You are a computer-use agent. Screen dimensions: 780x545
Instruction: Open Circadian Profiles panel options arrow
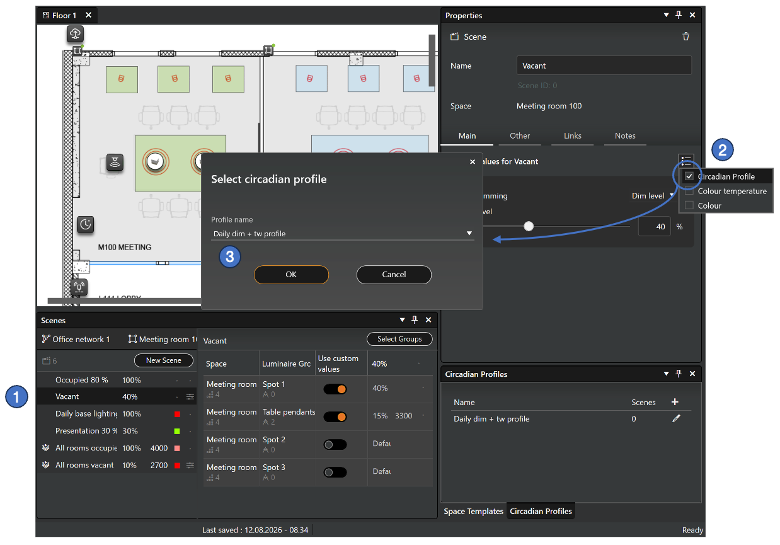666,374
